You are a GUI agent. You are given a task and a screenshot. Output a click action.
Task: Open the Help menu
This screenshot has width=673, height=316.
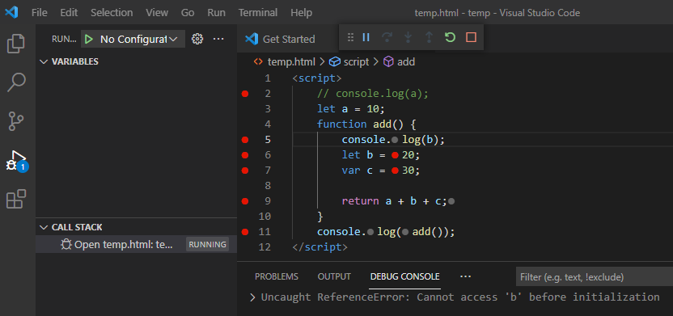[301, 12]
